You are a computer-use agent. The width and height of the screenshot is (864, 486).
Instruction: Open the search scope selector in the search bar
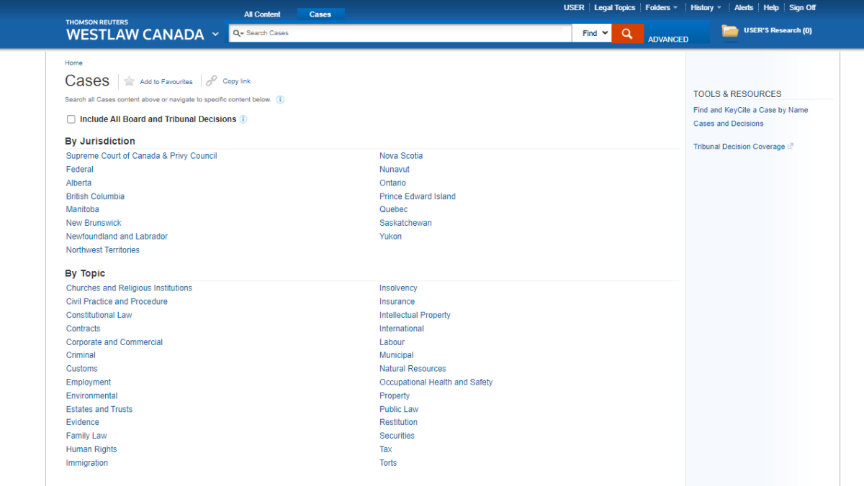point(238,32)
